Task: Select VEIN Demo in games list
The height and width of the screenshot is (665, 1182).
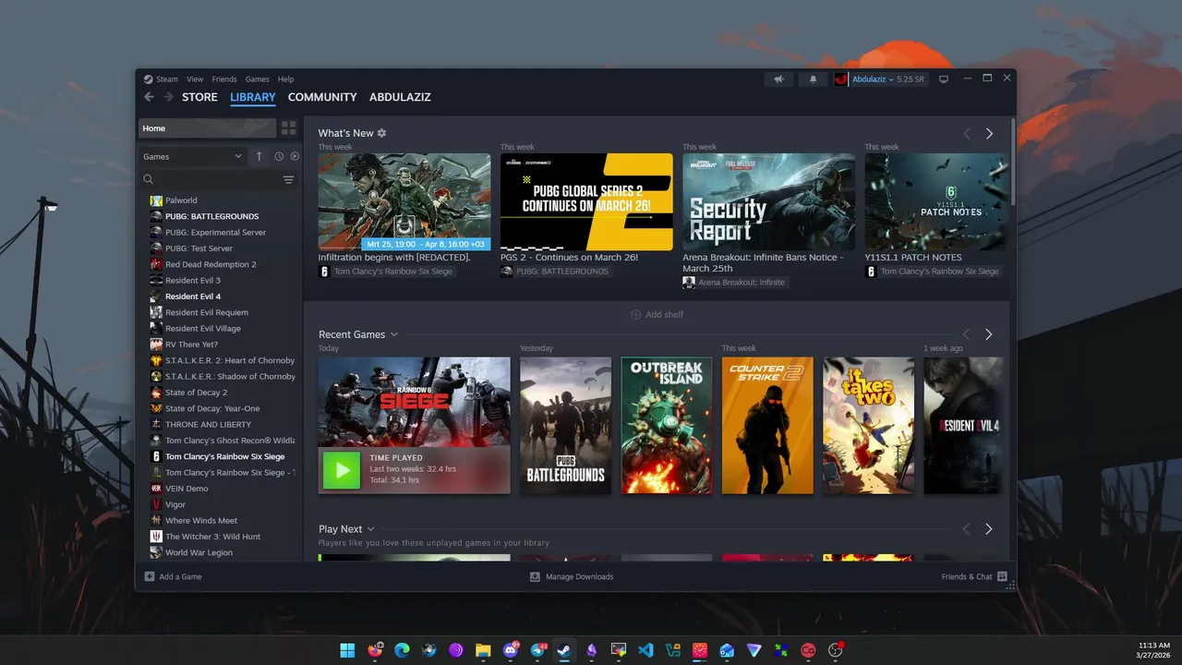Action: pos(187,489)
